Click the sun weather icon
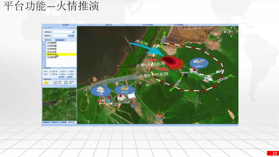The image size is (279, 157). click(46, 82)
